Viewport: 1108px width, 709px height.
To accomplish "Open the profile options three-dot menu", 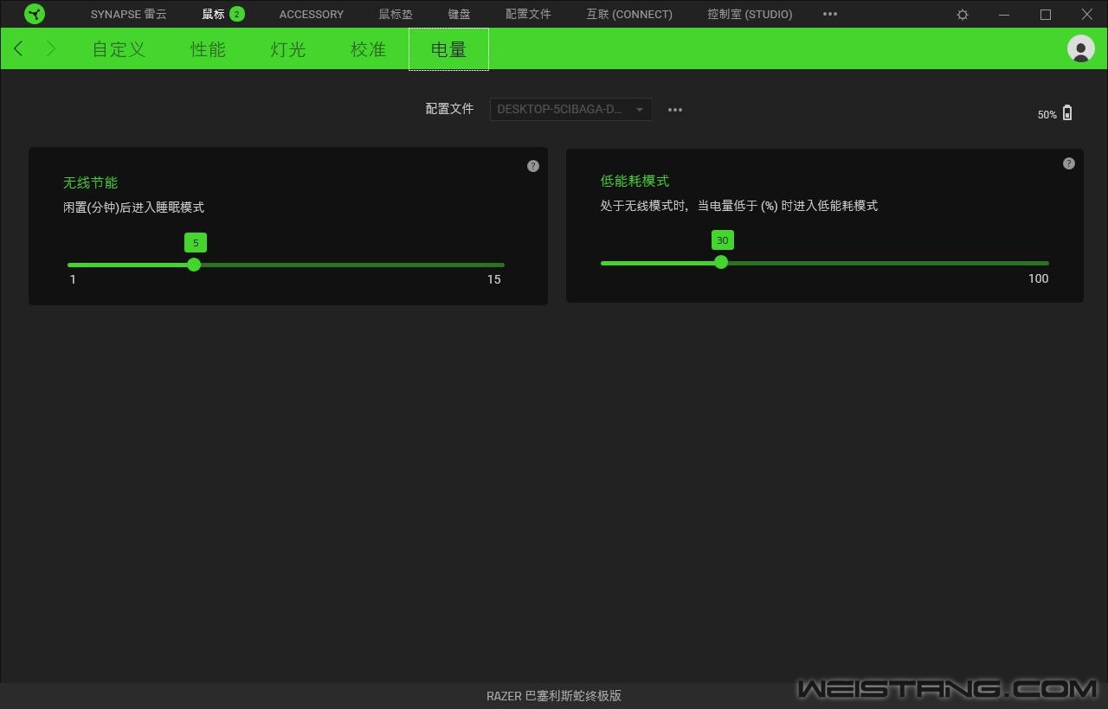I will tap(675, 110).
